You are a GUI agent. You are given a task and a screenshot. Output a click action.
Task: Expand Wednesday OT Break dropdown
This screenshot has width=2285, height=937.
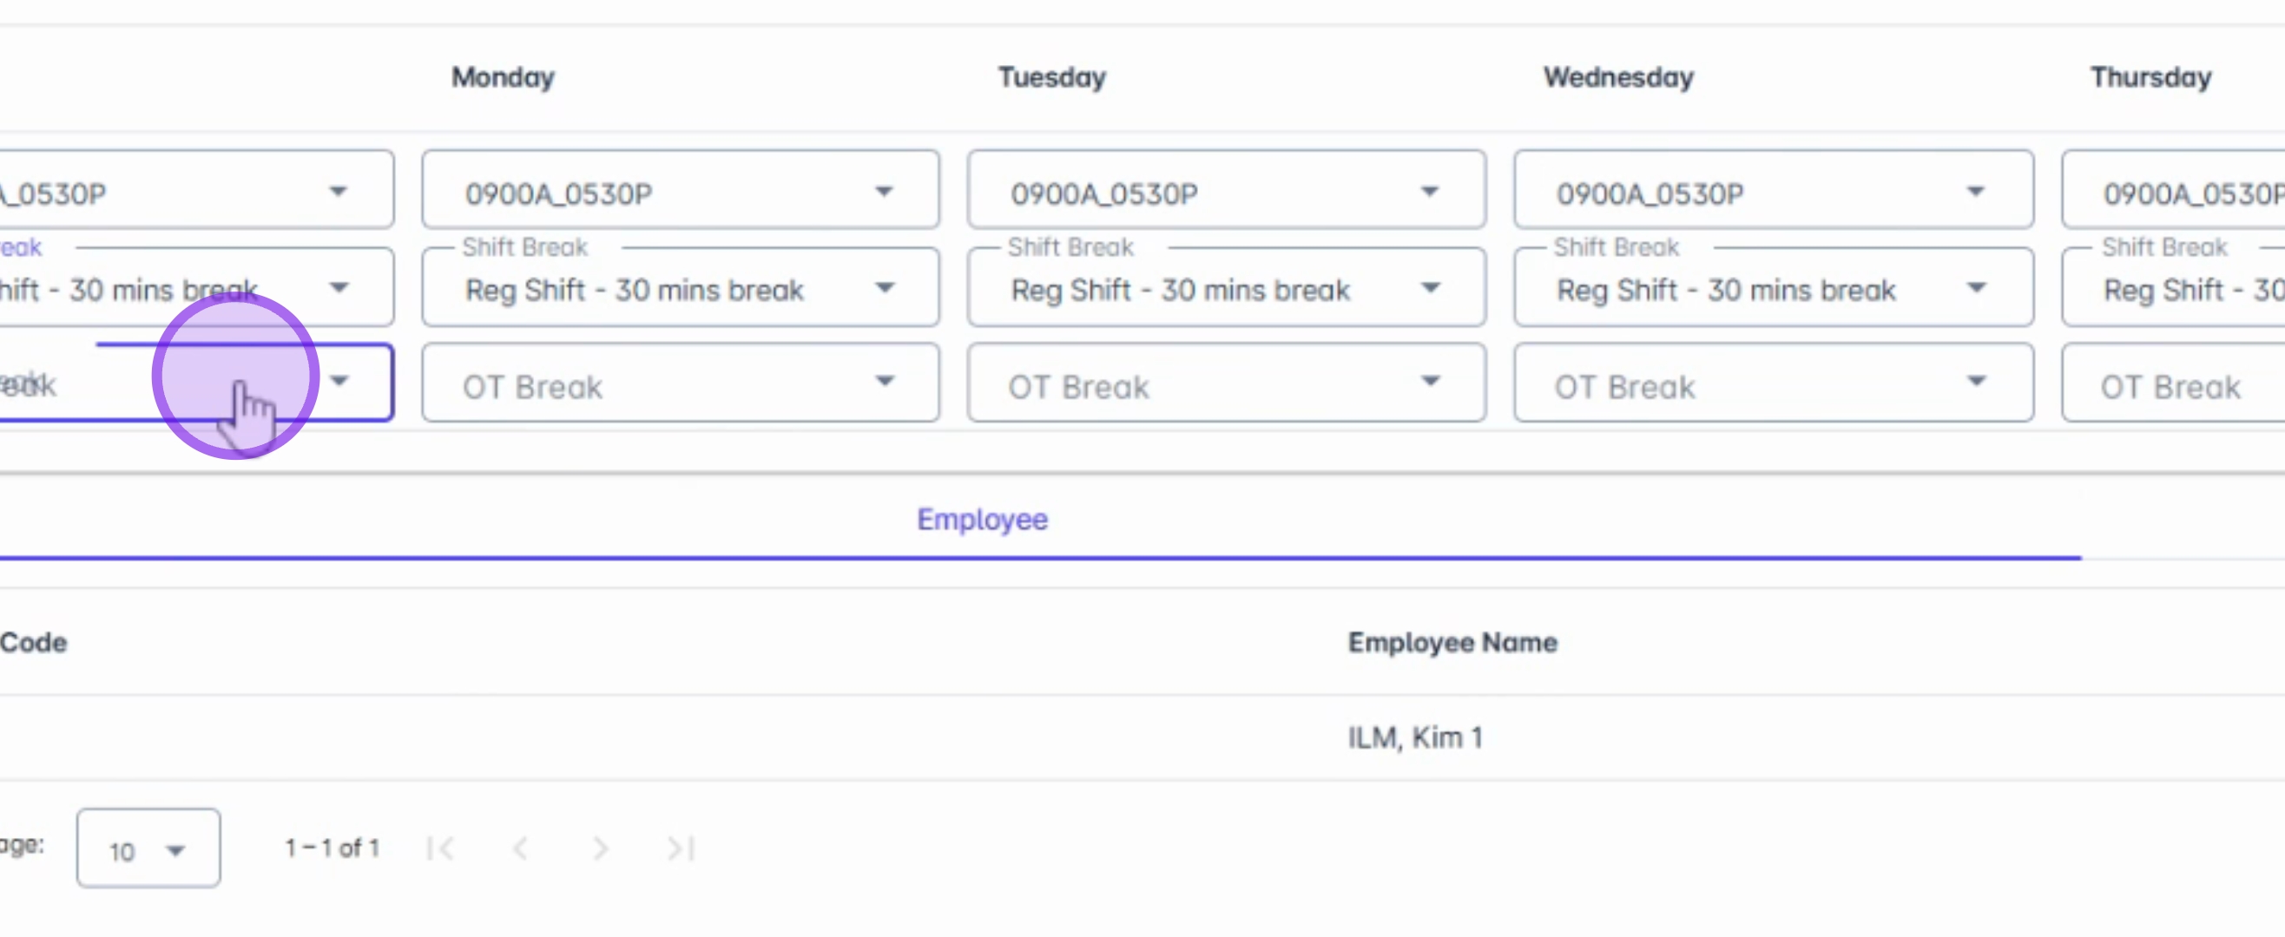click(1772, 384)
